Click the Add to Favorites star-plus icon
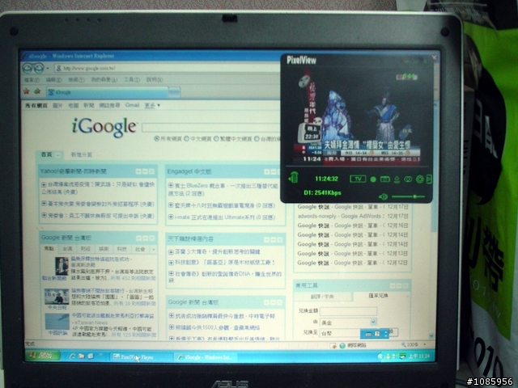Screen dimensions: 518x388 pos(37,91)
